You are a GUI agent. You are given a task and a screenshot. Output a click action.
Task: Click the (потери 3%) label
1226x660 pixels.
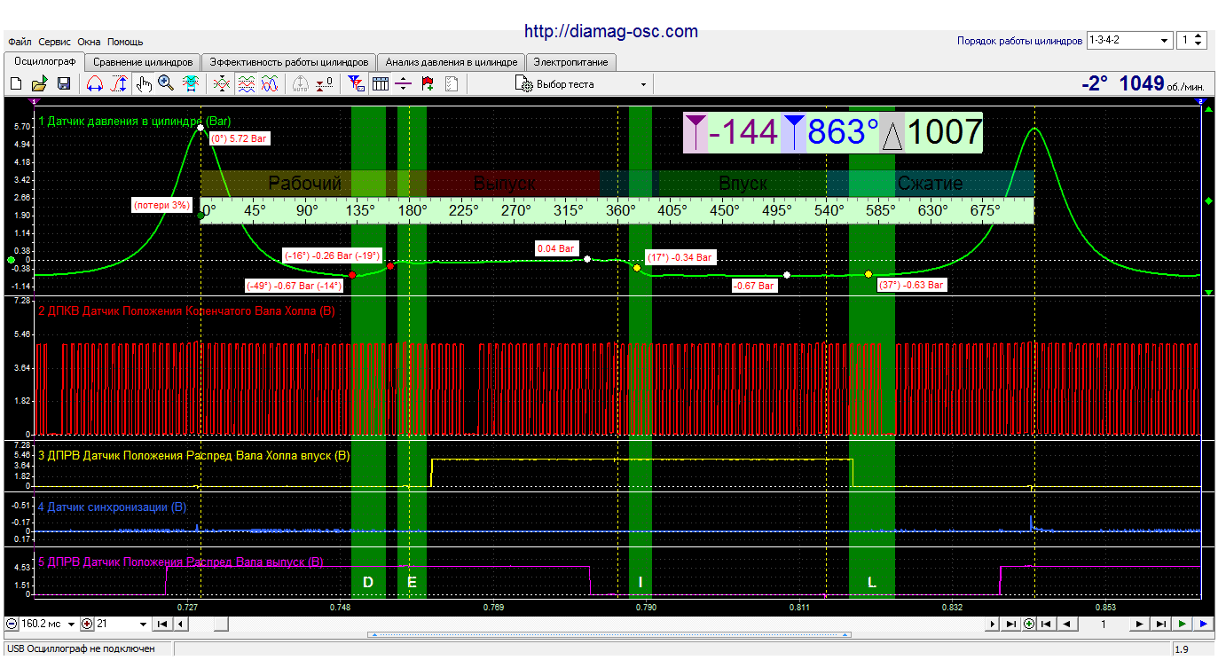[x=161, y=205]
